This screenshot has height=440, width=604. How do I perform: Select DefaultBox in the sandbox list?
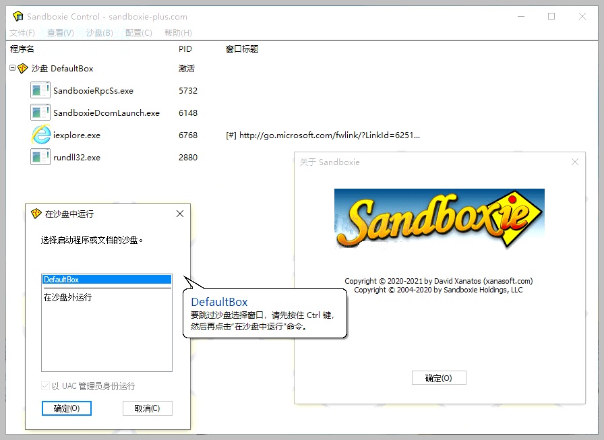click(106, 279)
